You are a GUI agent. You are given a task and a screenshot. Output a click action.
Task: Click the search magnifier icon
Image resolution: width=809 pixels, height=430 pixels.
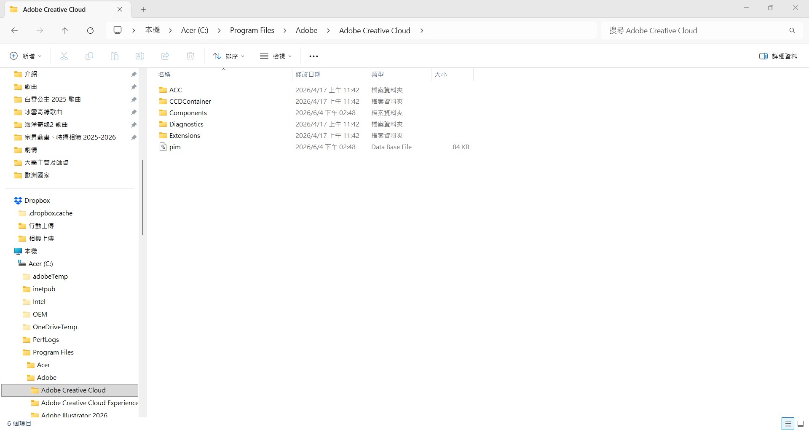(x=792, y=30)
